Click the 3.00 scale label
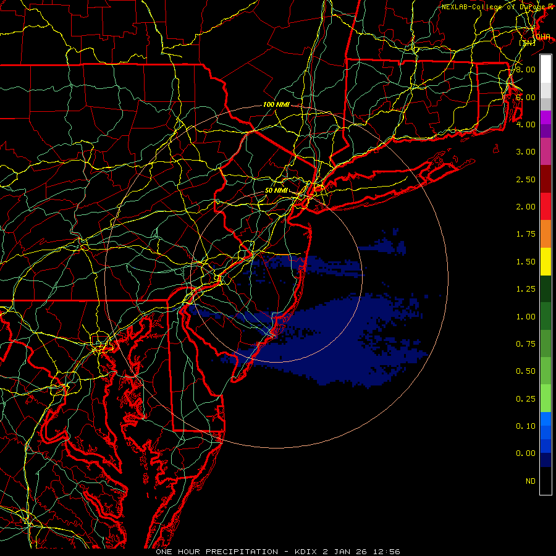The image size is (556, 556). pyautogui.click(x=526, y=152)
